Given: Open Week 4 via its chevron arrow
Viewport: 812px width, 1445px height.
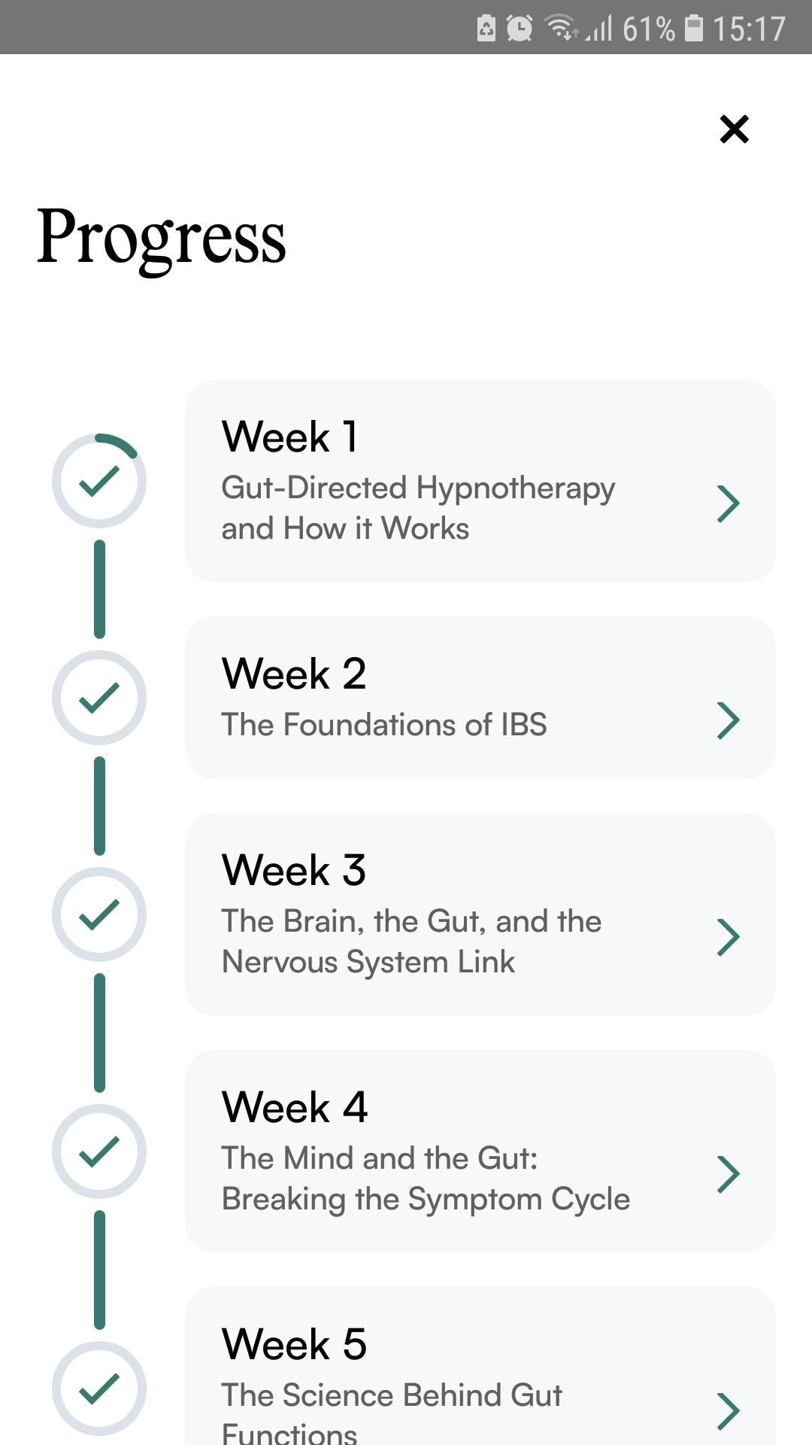Looking at the screenshot, I should pos(728,1174).
